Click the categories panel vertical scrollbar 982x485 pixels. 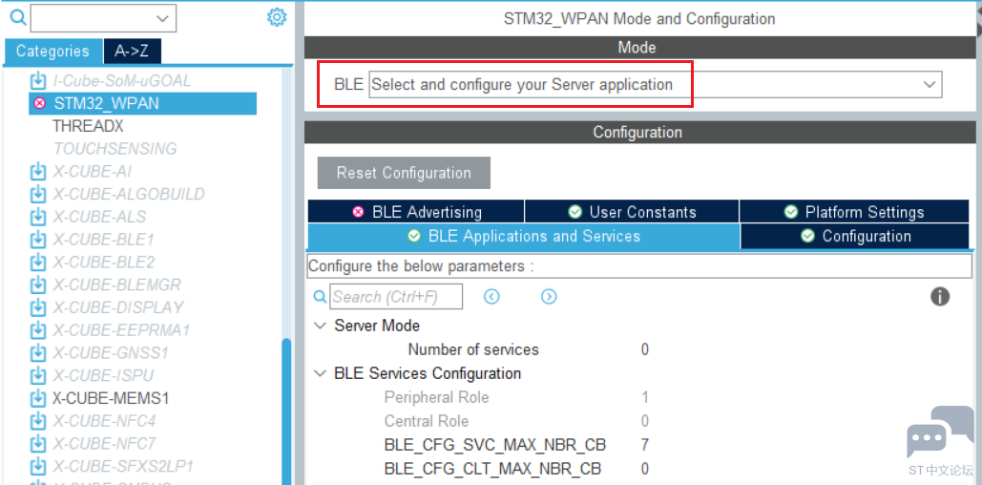tap(286, 411)
